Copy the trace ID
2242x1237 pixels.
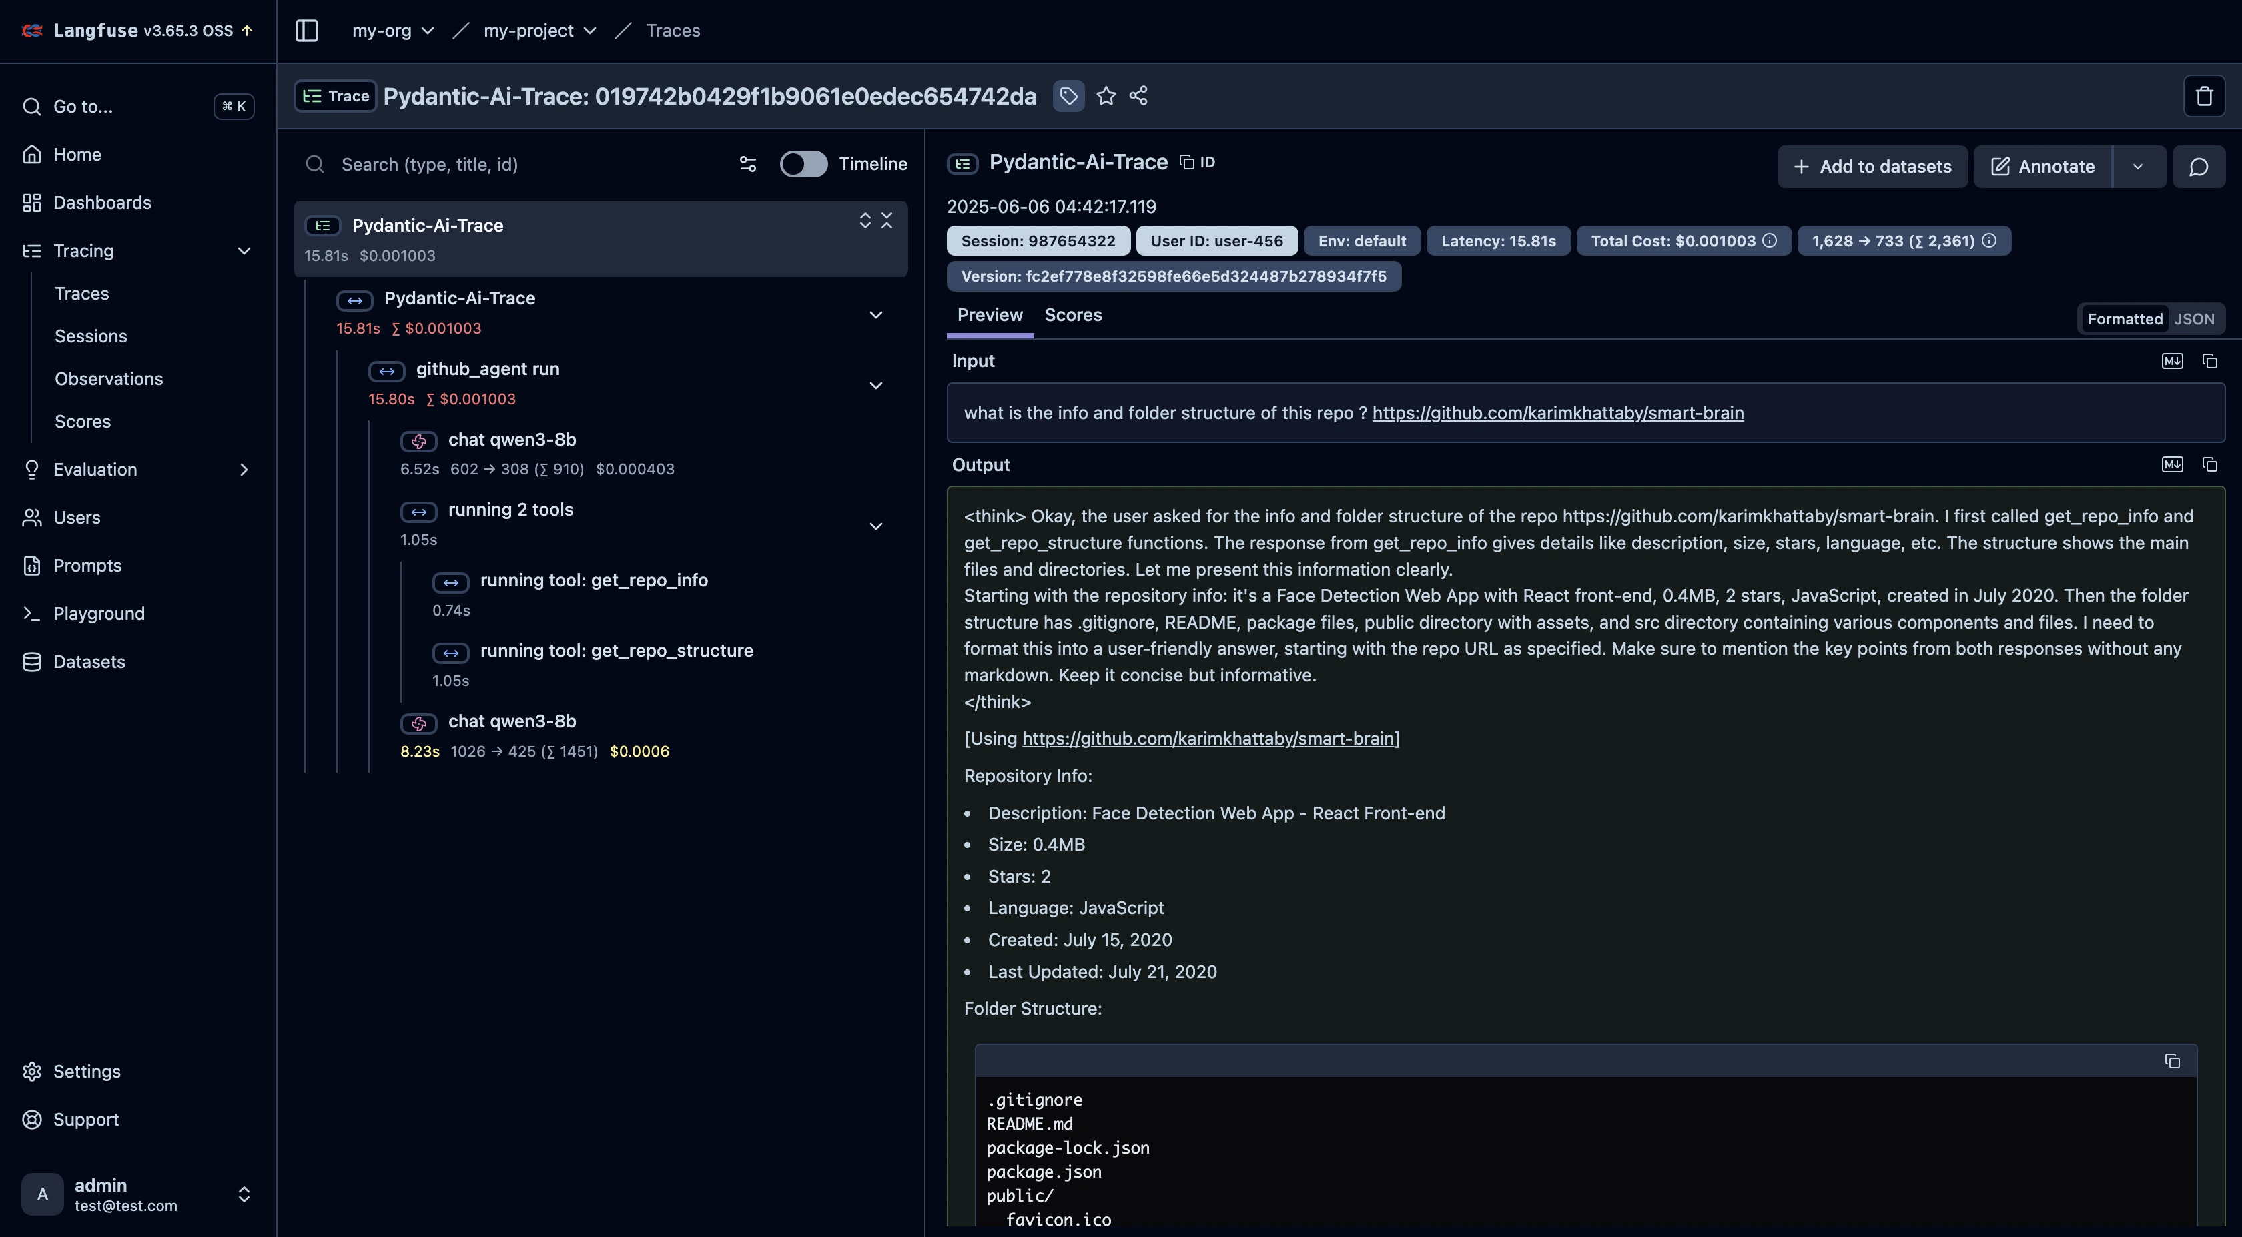pos(1198,163)
